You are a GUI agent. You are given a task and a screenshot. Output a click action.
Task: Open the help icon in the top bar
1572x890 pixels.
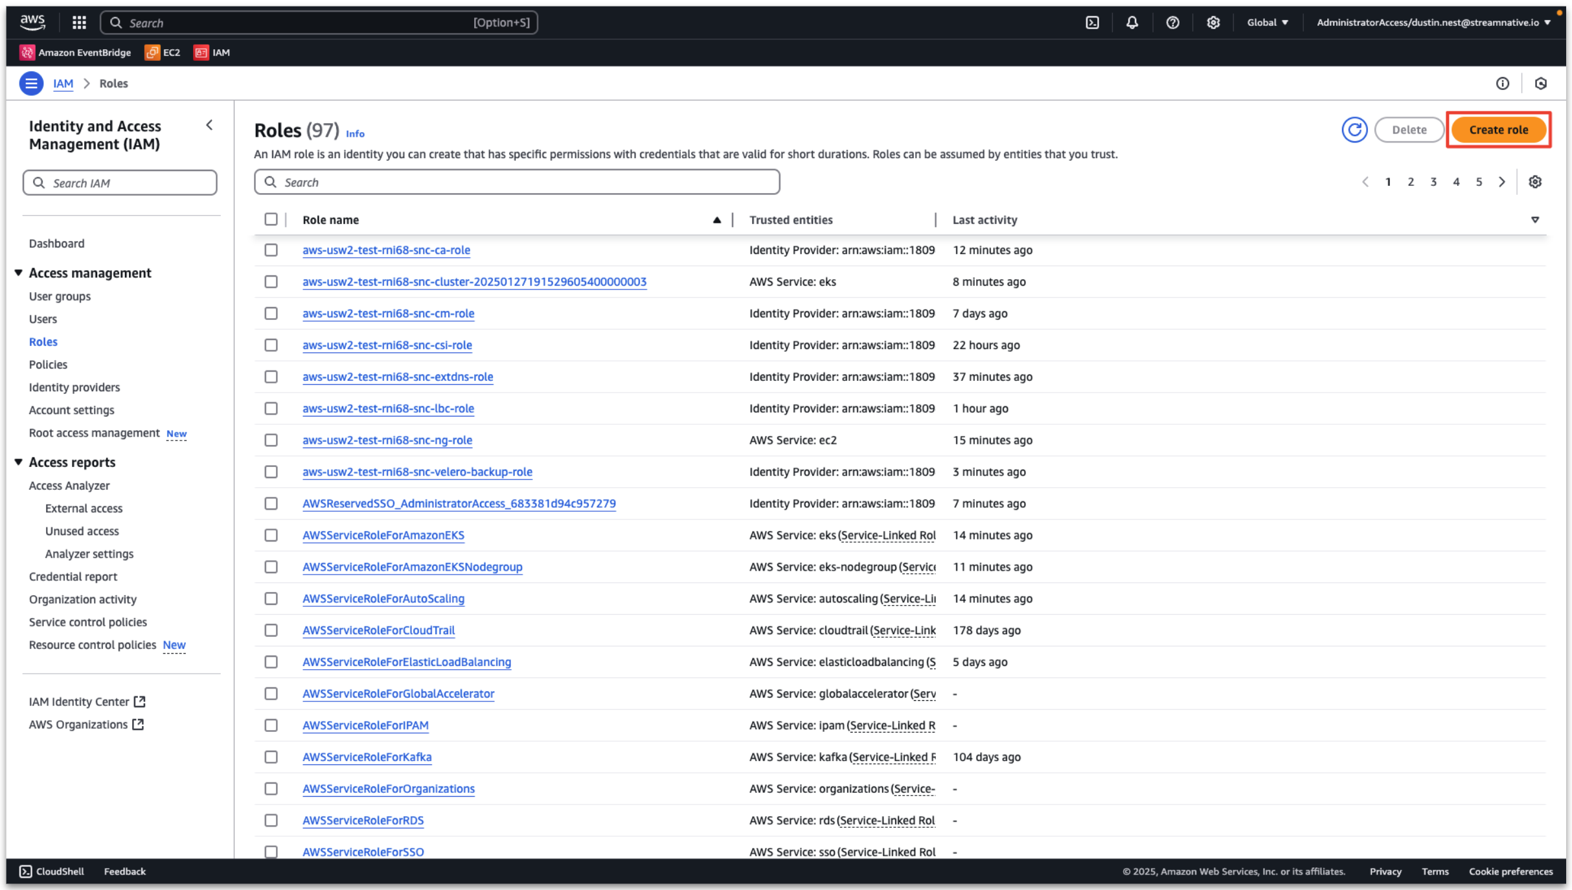1172,22
